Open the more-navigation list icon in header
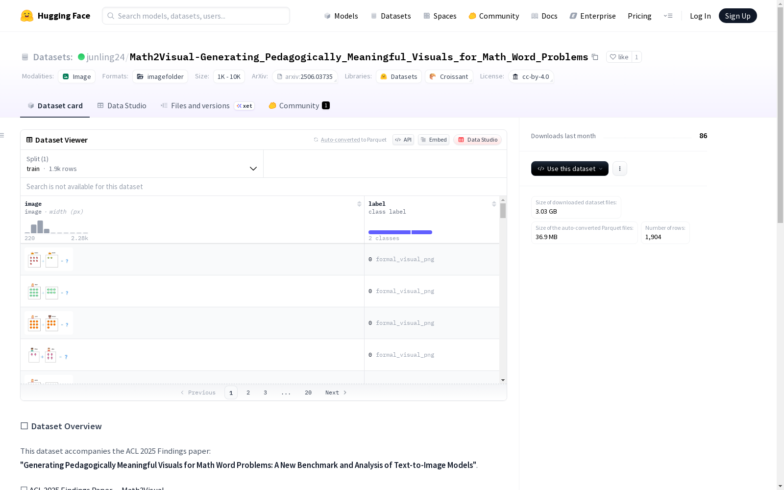The width and height of the screenshot is (784, 490). (x=668, y=16)
